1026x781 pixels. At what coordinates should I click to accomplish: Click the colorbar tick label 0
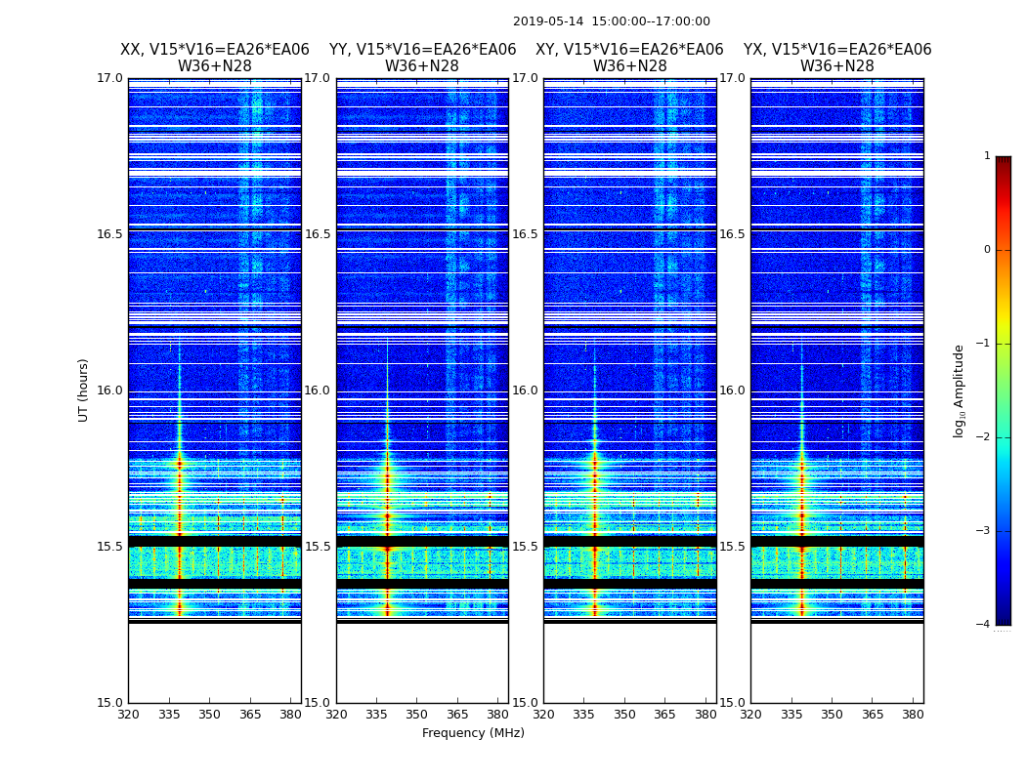coord(987,250)
